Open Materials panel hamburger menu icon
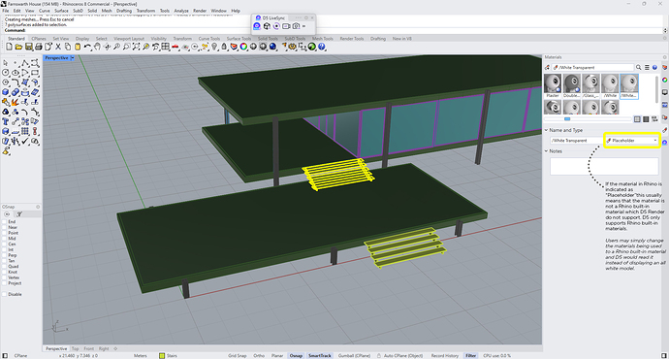 (647, 68)
